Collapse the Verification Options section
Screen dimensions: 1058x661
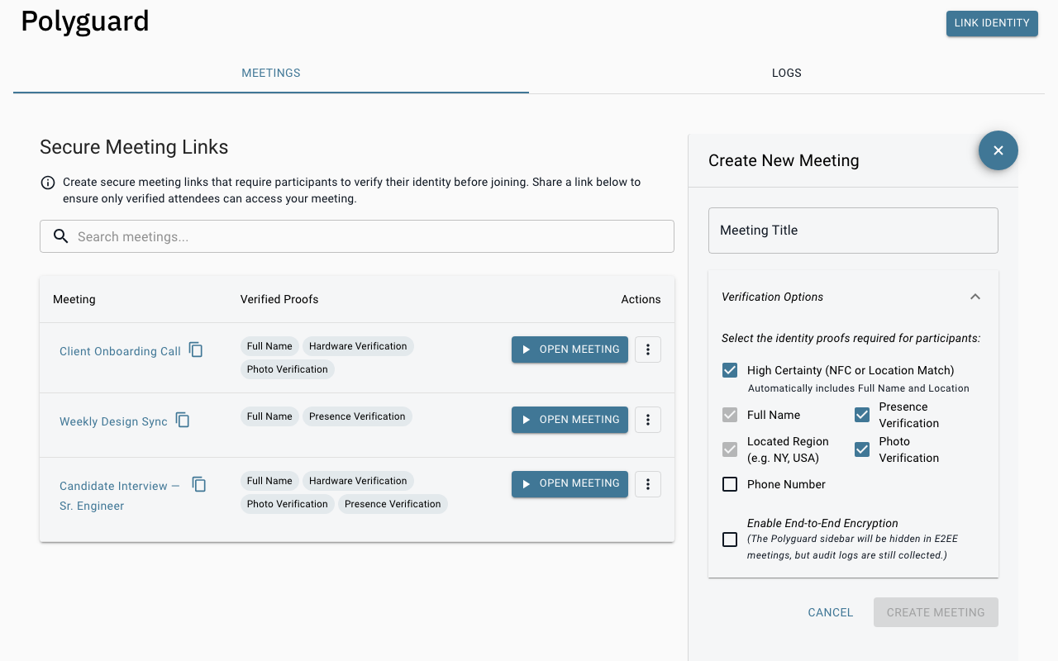pyautogui.click(x=975, y=297)
